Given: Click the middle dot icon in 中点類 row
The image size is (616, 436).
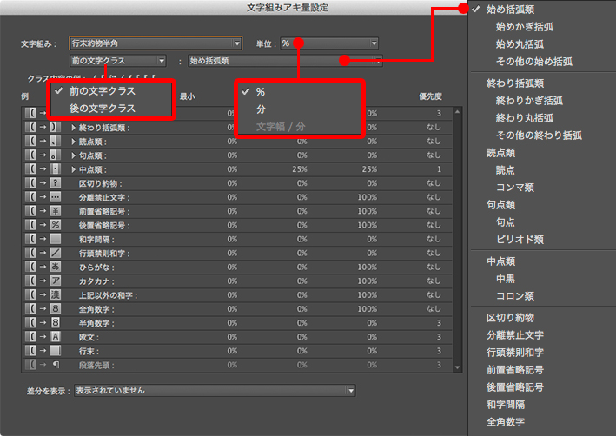Looking at the screenshot, I should coord(56,169).
